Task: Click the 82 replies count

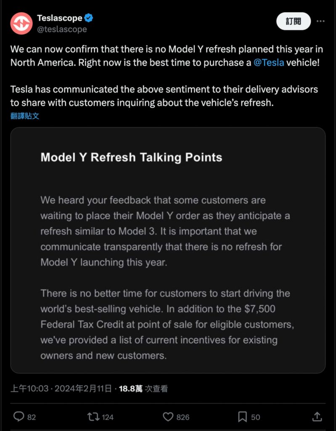Action: tap(32, 417)
